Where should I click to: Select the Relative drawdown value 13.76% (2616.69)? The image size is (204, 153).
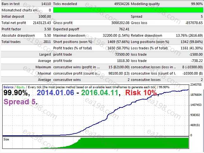click(189, 35)
